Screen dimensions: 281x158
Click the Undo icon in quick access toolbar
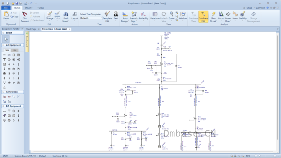[31, 3]
